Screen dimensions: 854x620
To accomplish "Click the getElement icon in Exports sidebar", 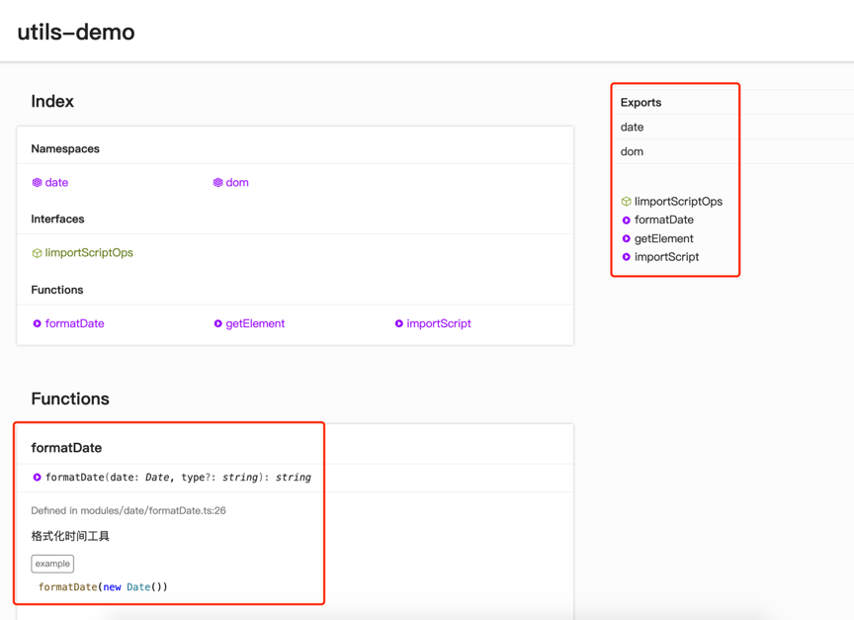I will [x=626, y=238].
